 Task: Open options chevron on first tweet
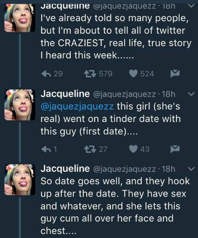coord(191,6)
